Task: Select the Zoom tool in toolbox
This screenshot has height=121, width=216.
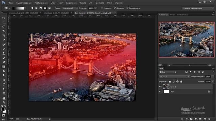Action: (x=4, y=102)
